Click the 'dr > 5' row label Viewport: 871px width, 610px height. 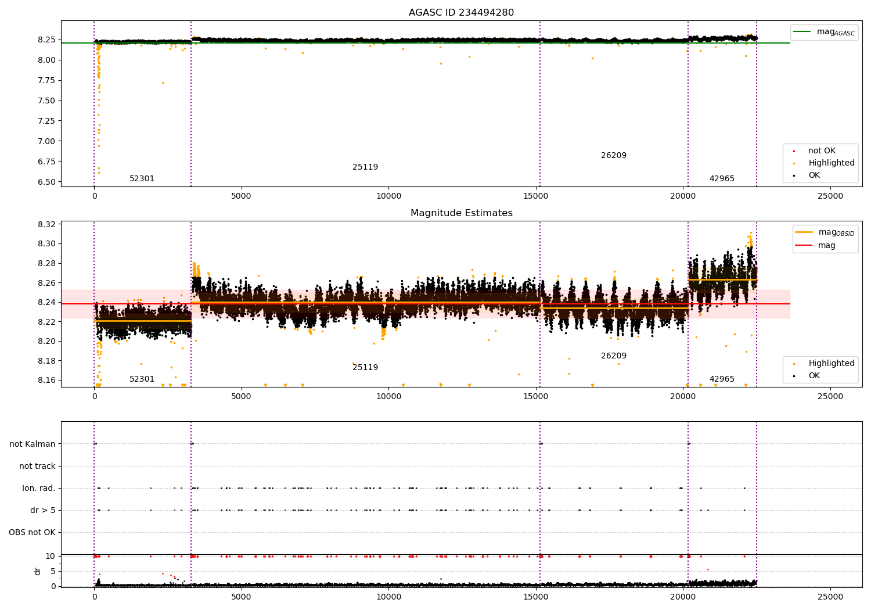click(x=43, y=511)
